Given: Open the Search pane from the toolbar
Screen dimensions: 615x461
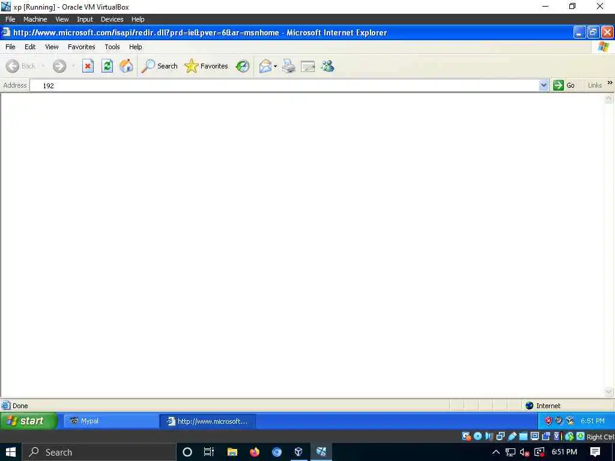Looking at the screenshot, I should click(x=159, y=66).
